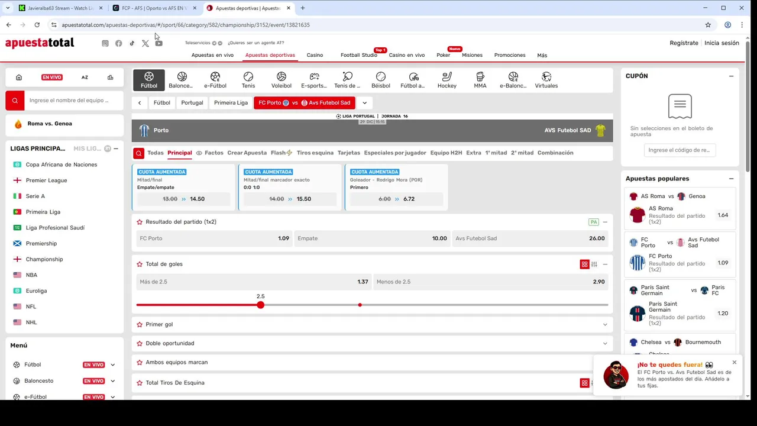Click the coupon code input field

(680, 150)
